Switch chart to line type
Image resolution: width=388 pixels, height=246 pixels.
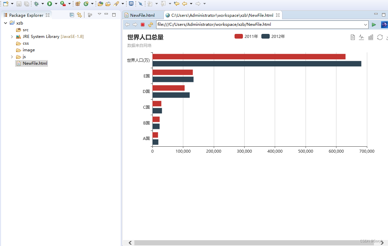point(362,37)
